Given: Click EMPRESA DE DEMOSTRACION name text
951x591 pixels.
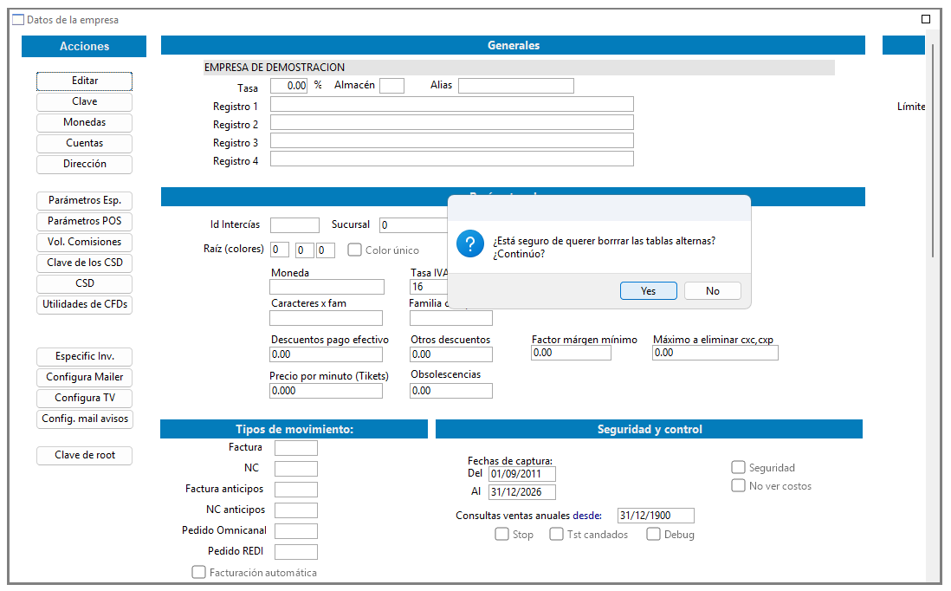Looking at the screenshot, I should 275,68.
